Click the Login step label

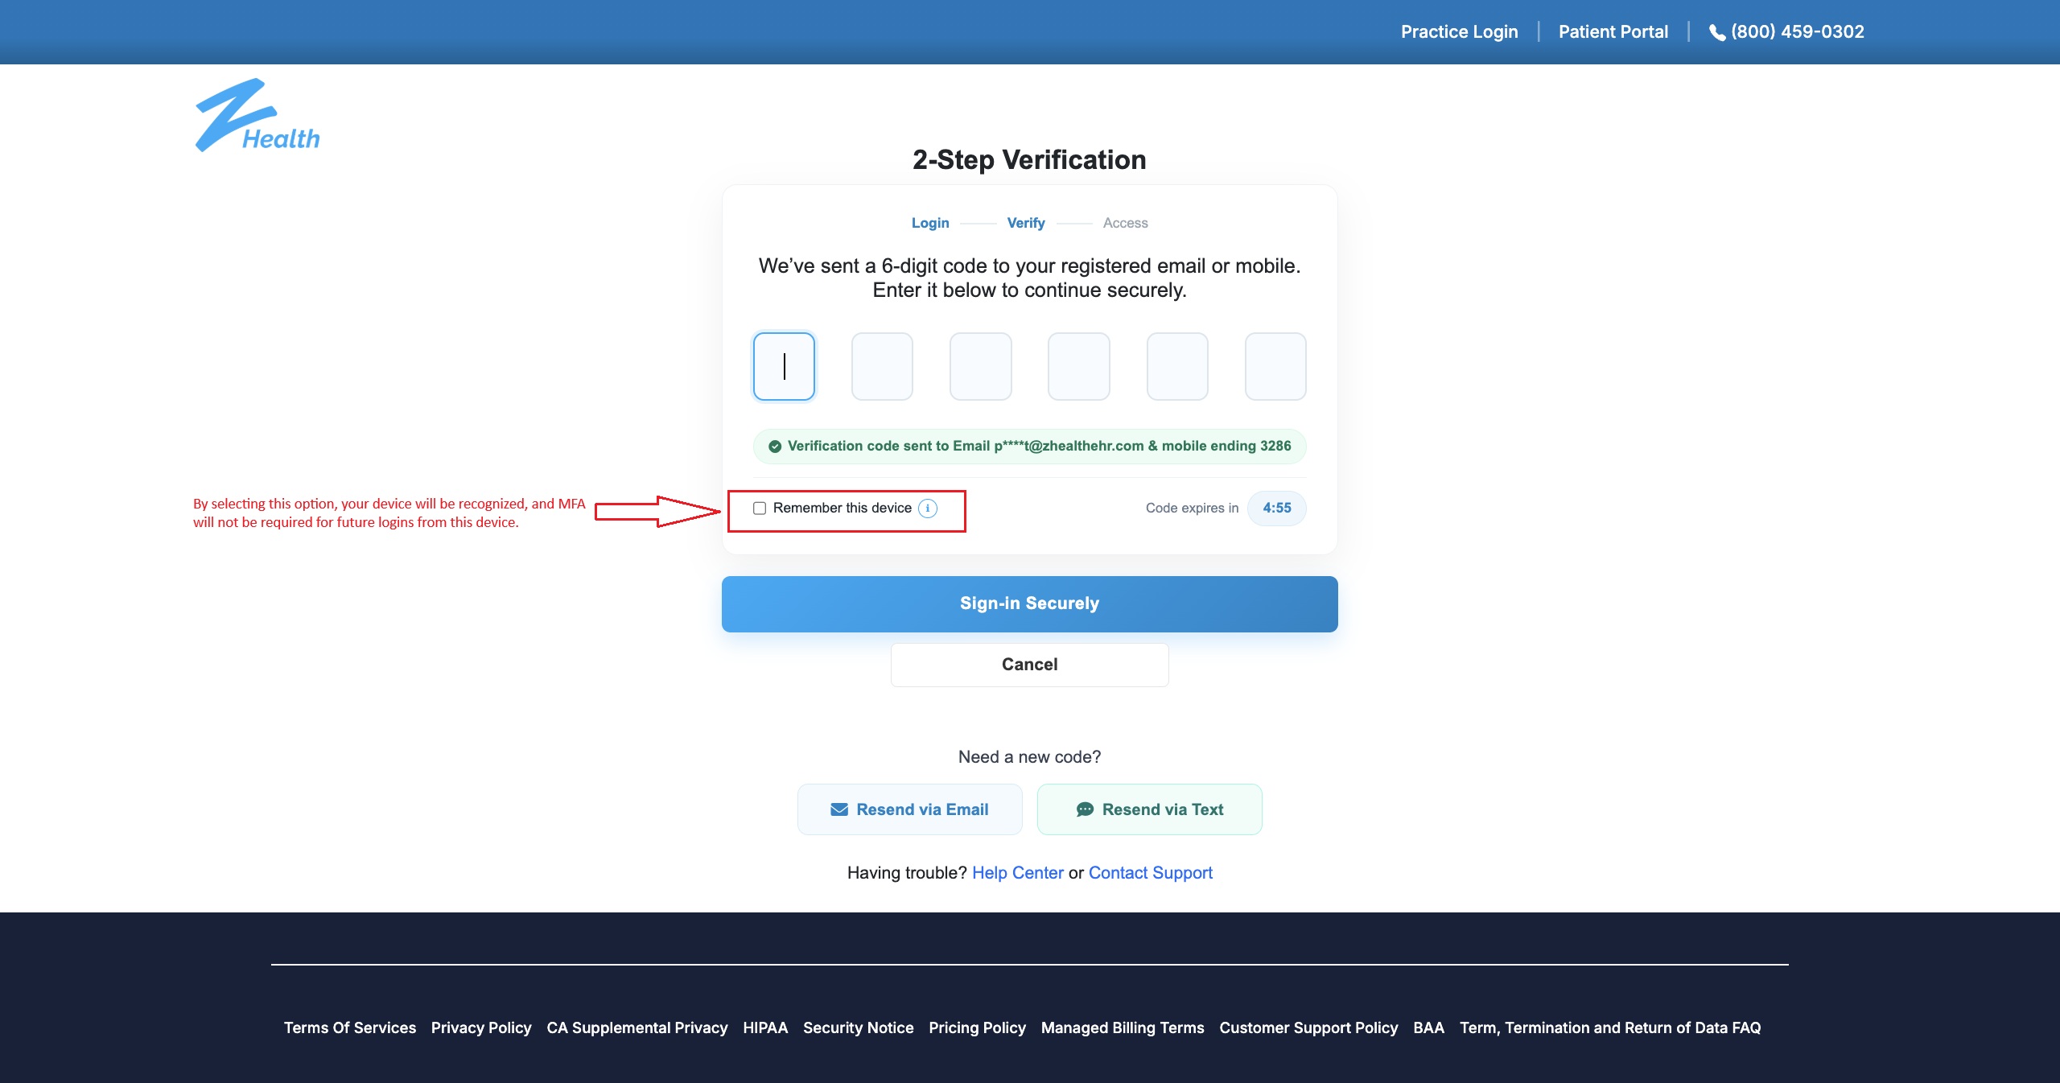coord(930,223)
